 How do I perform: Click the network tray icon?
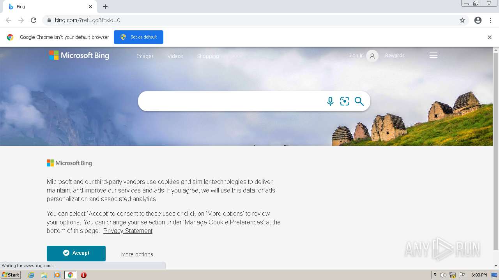pos(453,275)
